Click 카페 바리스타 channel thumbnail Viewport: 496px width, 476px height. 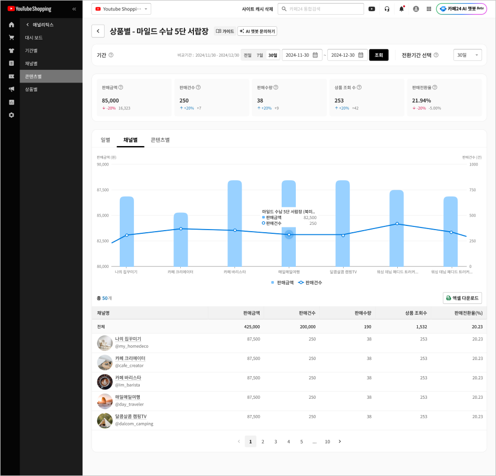coord(105,382)
